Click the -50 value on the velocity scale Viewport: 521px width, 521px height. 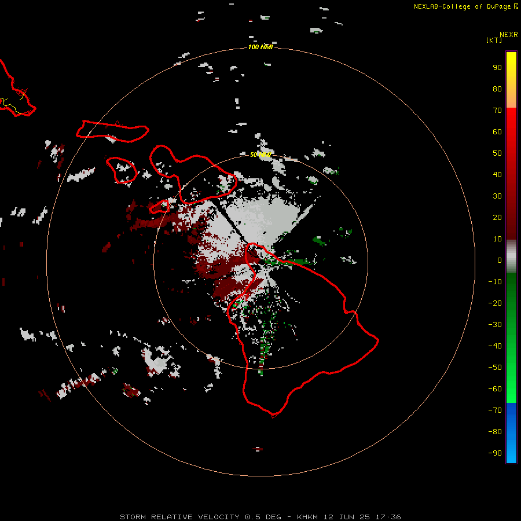coord(495,368)
